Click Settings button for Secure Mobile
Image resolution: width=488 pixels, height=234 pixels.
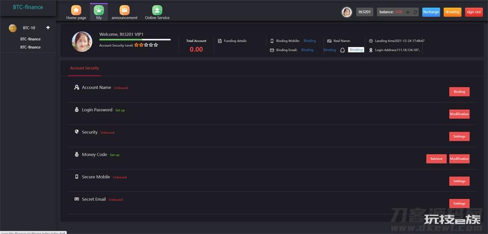[x=459, y=181]
